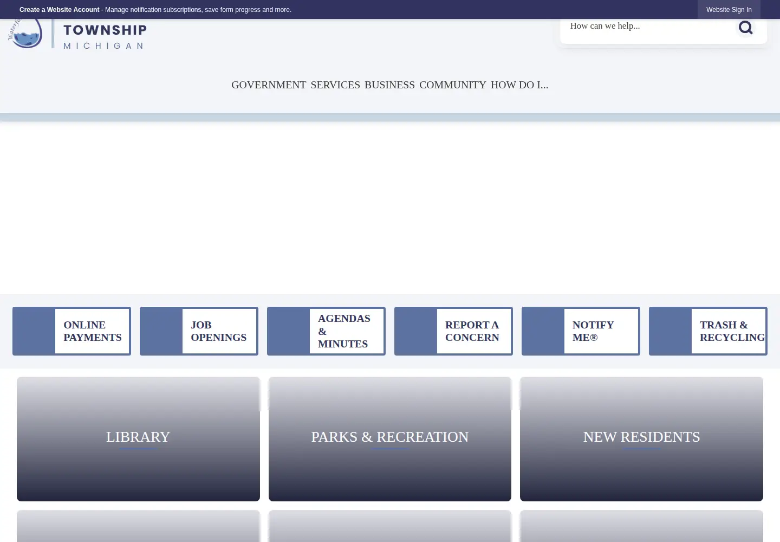Open Job Openings quick link
The width and height of the screenshot is (780, 542).
(x=199, y=331)
